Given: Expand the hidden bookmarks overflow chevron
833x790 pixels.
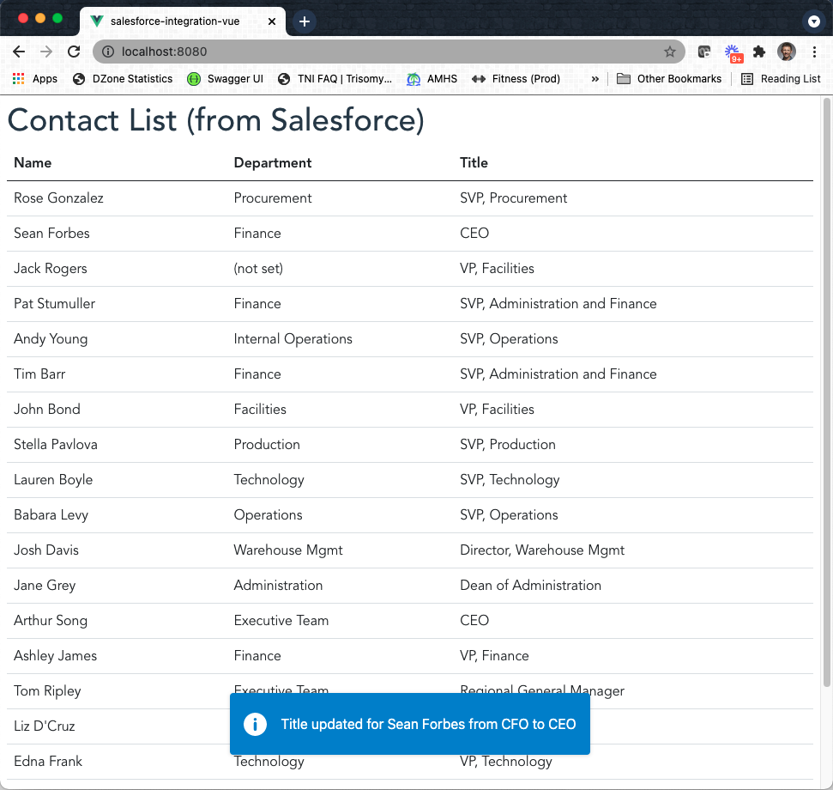Looking at the screenshot, I should tap(595, 79).
